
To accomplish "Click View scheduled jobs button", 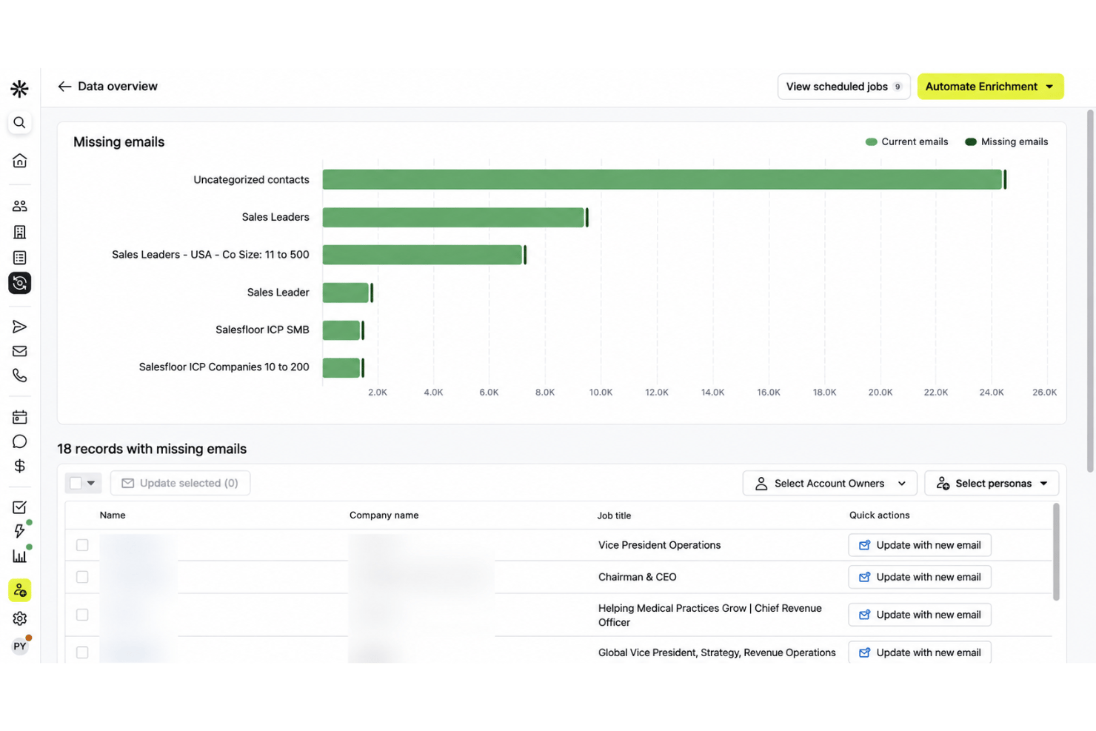I will click(x=843, y=87).
